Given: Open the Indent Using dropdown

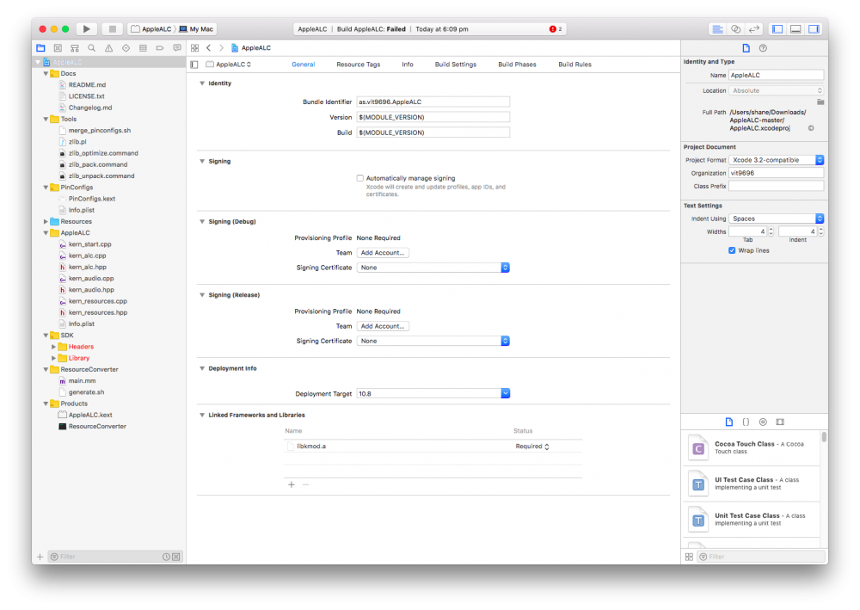Looking at the screenshot, I should 776,219.
